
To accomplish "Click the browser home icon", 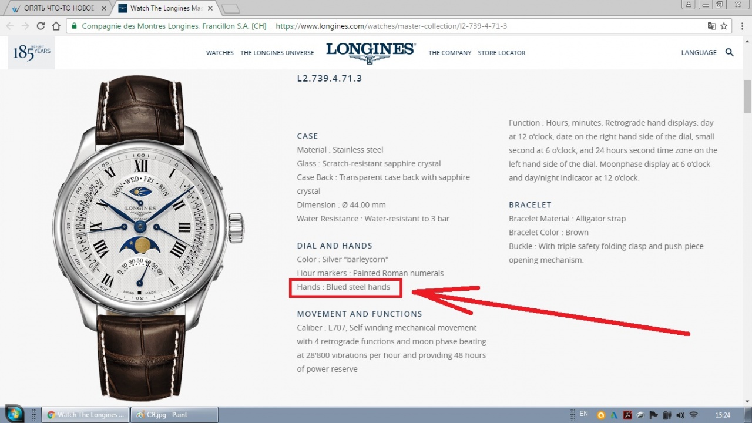I will click(56, 26).
